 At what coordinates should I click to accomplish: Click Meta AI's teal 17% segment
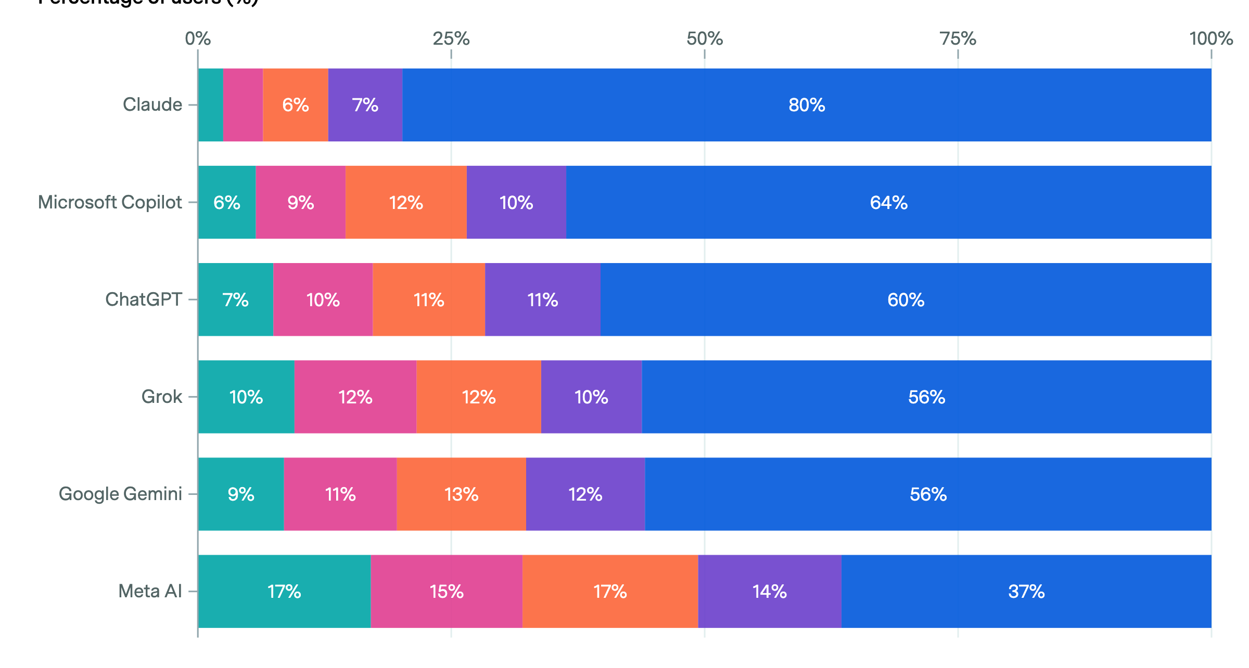coord(284,592)
